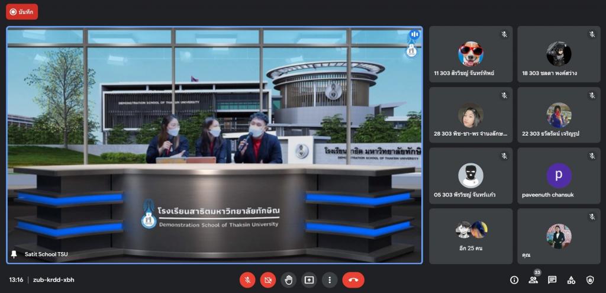Open host controls lock icon
Screen dimensions: 606x293
pyautogui.click(x=590, y=280)
